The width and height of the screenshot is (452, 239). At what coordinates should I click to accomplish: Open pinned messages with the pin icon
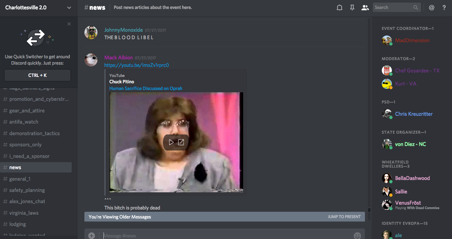pos(352,7)
